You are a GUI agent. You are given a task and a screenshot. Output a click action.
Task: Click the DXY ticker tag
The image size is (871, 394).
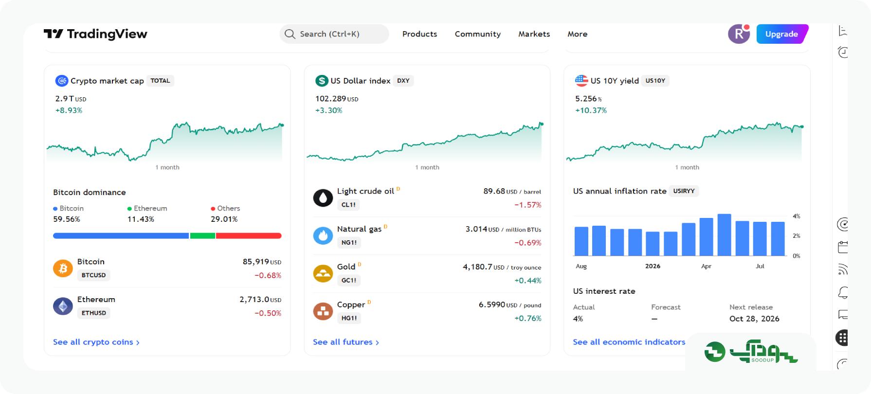pyautogui.click(x=403, y=81)
